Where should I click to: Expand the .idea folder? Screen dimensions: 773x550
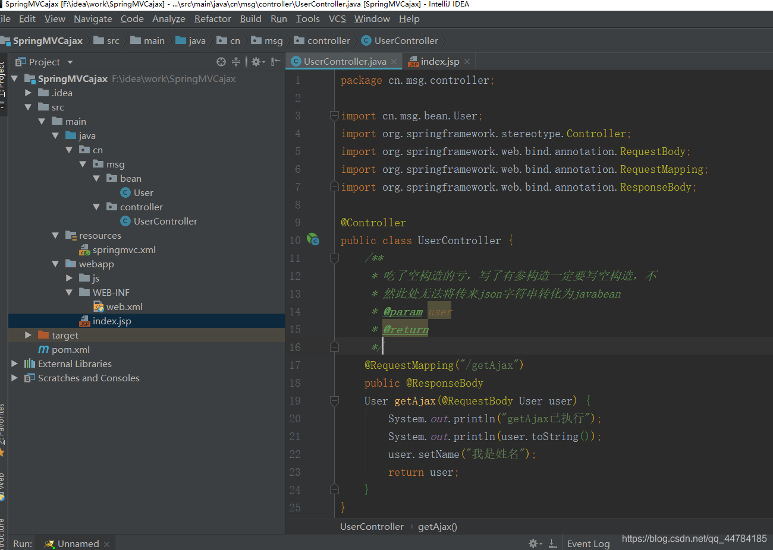pos(28,93)
